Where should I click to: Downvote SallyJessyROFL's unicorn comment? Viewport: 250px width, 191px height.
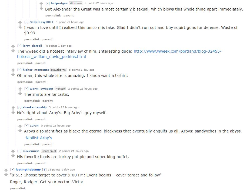pyautogui.click(x=20, y=27)
